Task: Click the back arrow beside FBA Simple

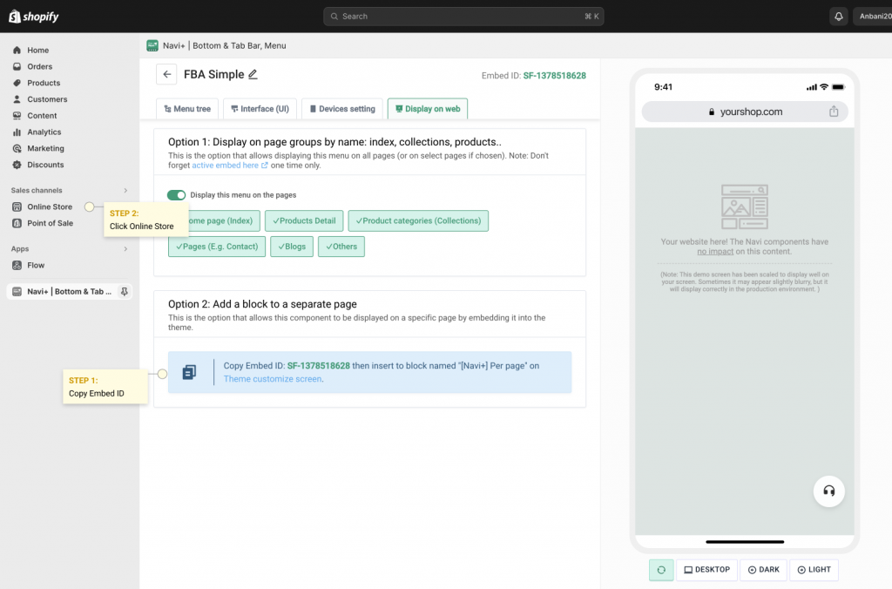Action: (x=166, y=75)
